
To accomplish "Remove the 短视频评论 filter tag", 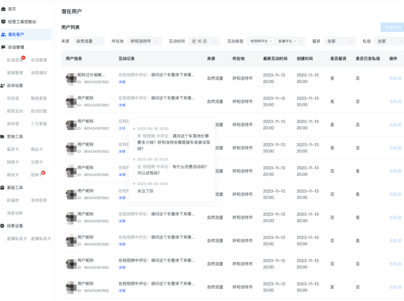I will coord(270,41).
